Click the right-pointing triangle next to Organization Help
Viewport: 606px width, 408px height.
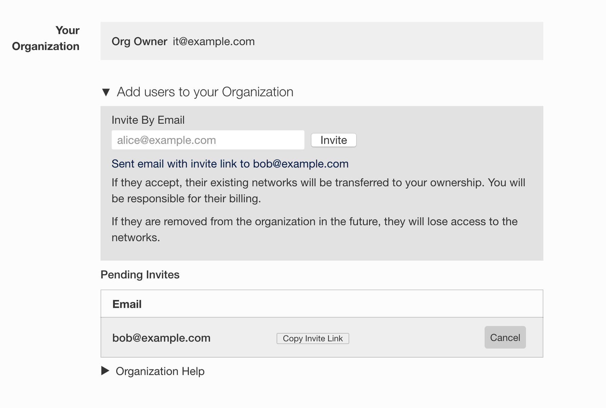point(104,371)
